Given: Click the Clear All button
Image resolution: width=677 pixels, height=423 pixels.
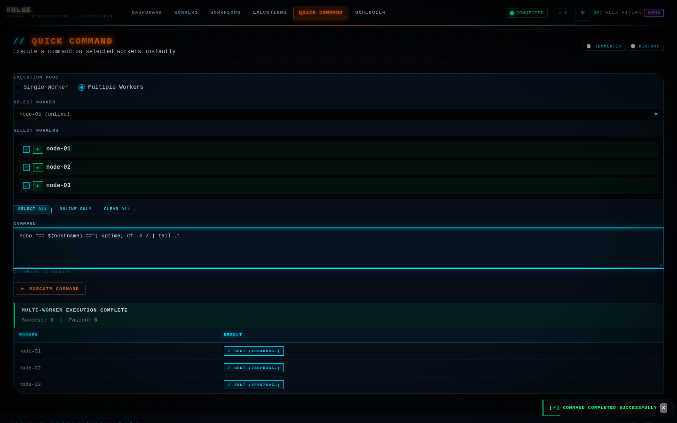Looking at the screenshot, I should (x=117, y=209).
